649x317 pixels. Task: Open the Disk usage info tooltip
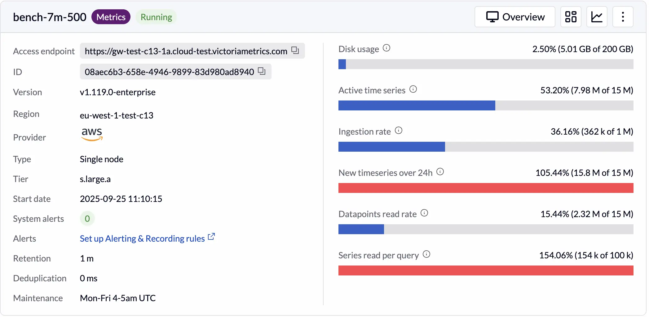tap(386, 48)
